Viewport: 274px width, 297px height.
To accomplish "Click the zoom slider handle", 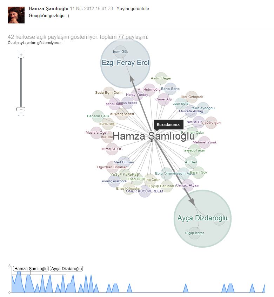I will pyautogui.click(x=21, y=109).
